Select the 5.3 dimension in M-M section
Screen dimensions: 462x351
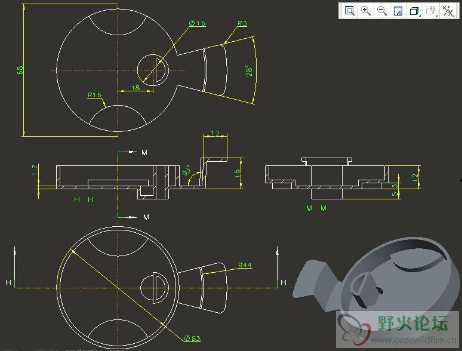[395, 190]
